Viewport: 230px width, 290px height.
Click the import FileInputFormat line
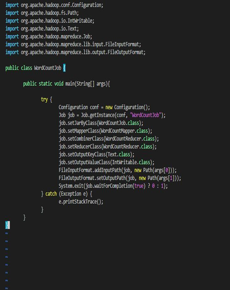[x=73, y=44]
